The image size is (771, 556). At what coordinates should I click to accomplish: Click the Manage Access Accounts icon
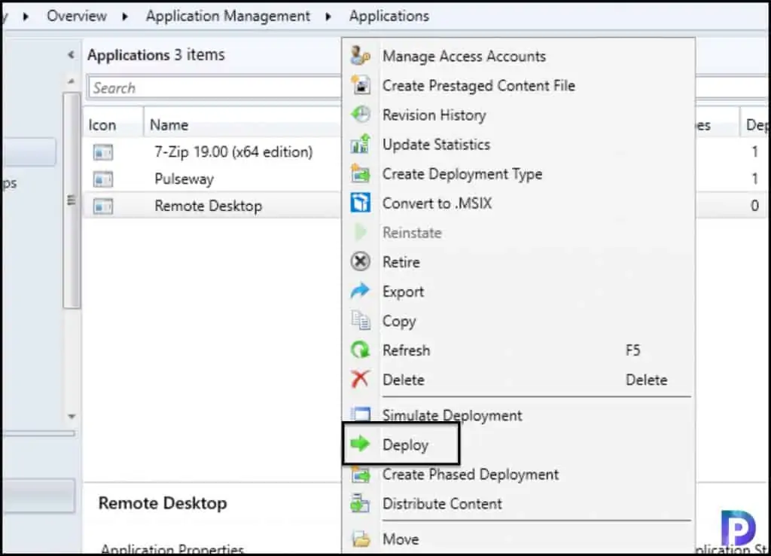pos(360,56)
